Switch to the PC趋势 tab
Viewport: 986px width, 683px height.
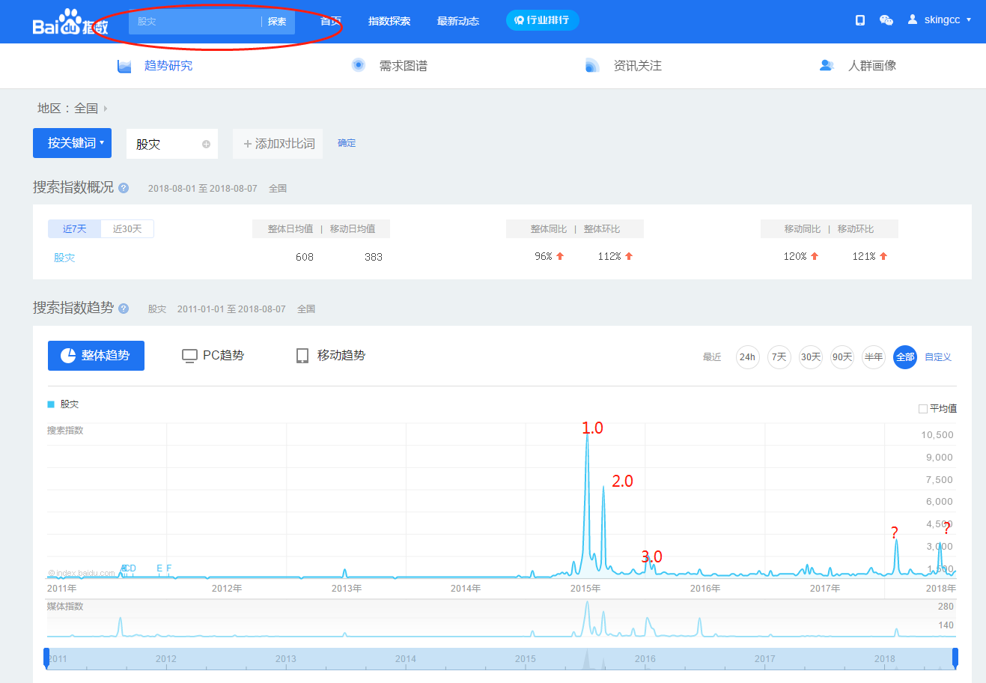coord(213,356)
